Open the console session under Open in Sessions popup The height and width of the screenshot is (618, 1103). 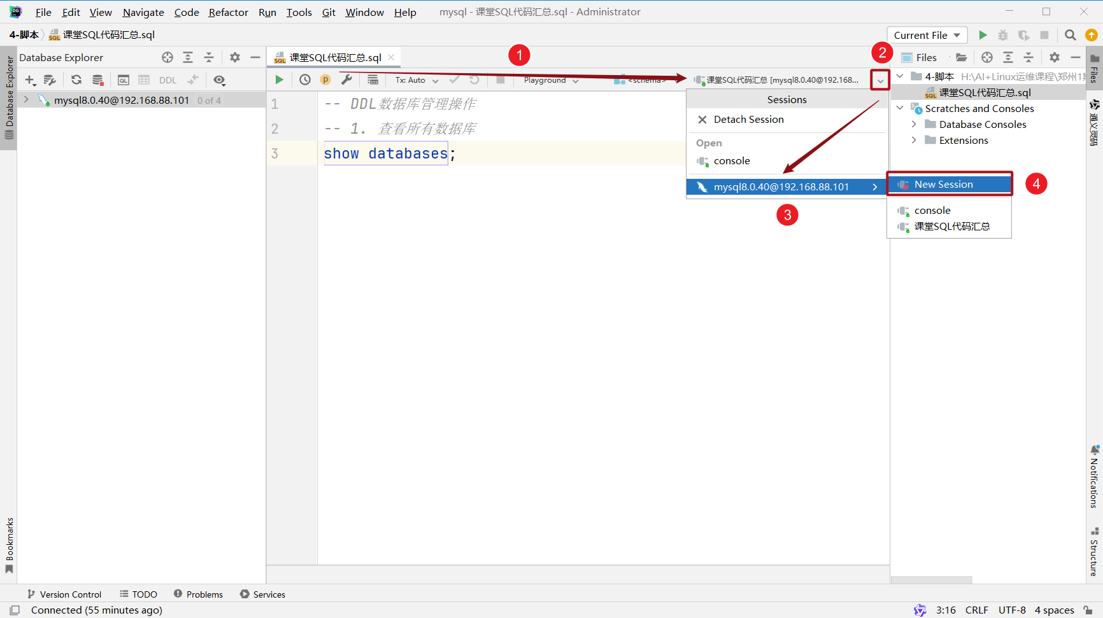pyautogui.click(x=786, y=161)
